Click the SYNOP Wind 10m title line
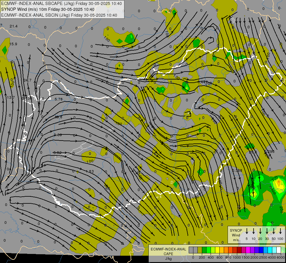This screenshot has width=286, height=263. [x=48, y=9]
